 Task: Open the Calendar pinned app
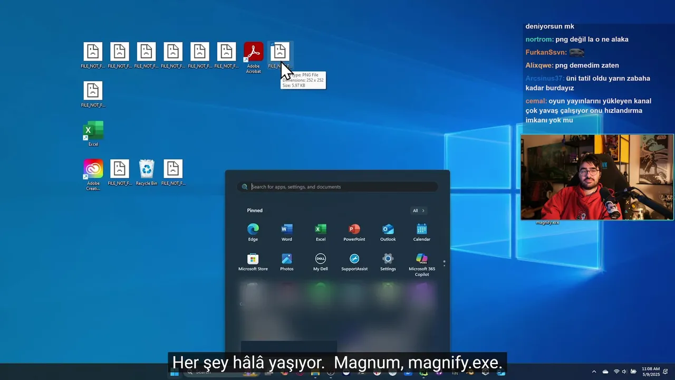pos(422,232)
